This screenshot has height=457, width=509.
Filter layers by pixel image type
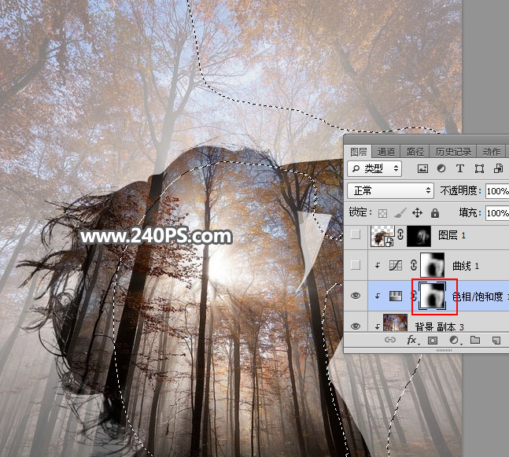coord(422,168)
